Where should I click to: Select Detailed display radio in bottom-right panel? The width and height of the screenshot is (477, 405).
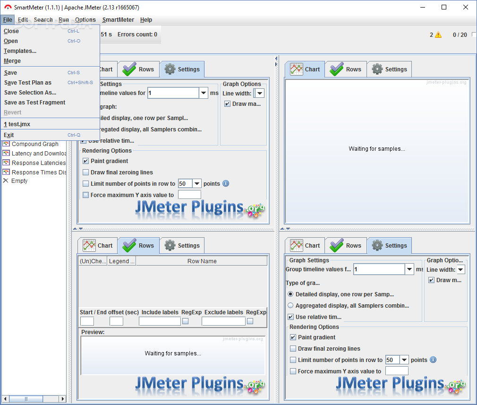pyautogui.click(x=290, y=294)
